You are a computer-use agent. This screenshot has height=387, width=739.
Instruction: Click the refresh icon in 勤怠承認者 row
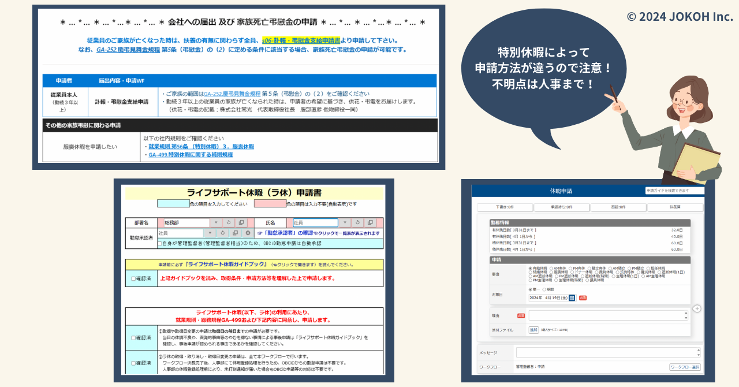click(x=222, y=233)
